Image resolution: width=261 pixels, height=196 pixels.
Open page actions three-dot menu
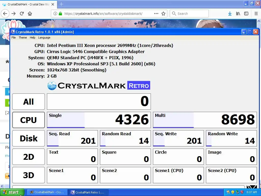(x=156, y=14)
